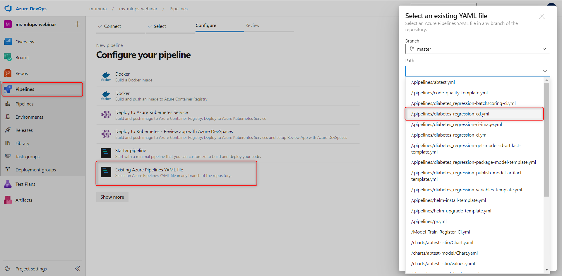Select /charts/abtest-istio/values.yaml
Screen dimensions: 562x276
click(x=474, y=264)
